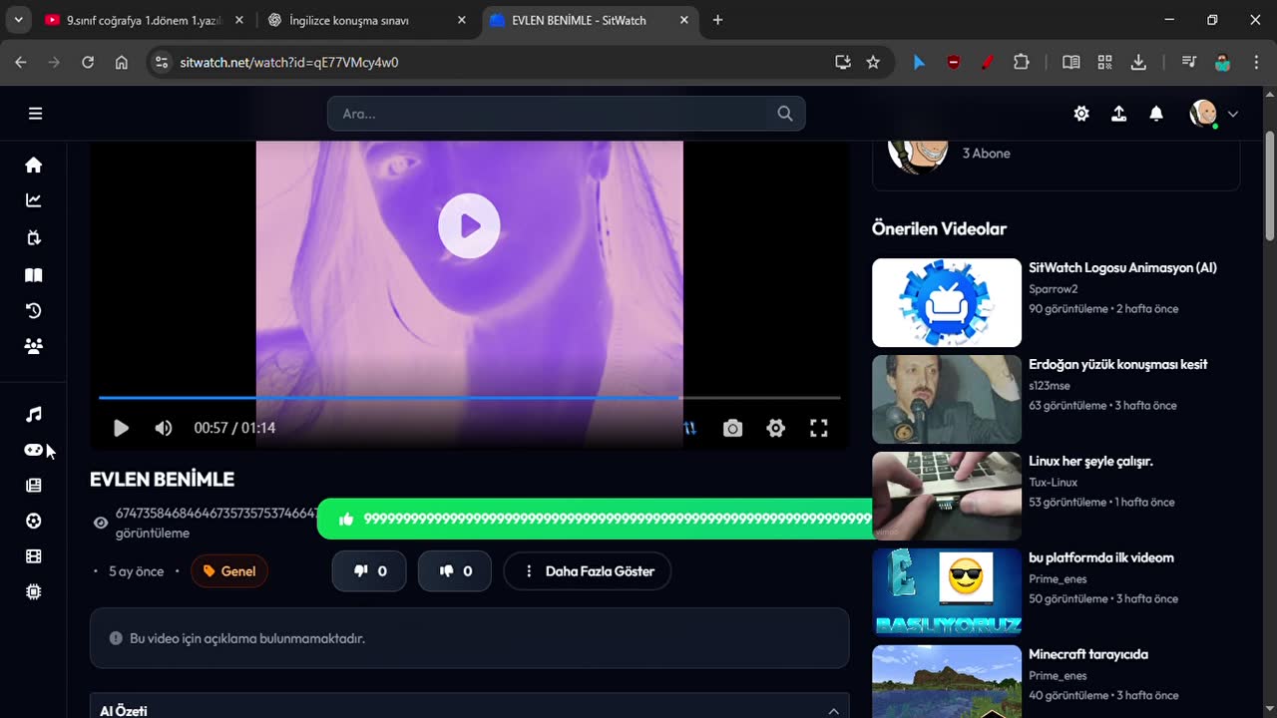Select the Music category icon
1277x718 pixels.
pyautogui.click(x=33, y=414)
